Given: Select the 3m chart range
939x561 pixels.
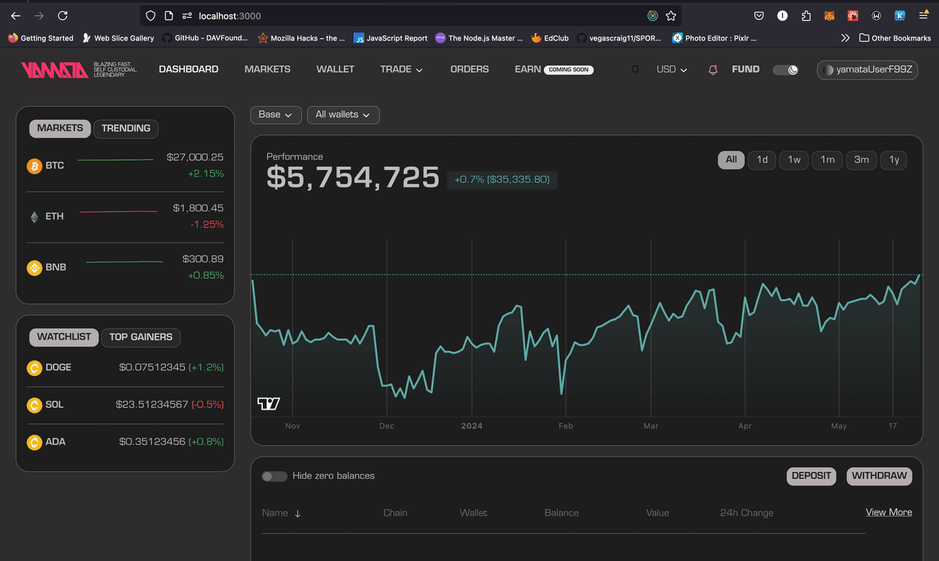Looking at the screenshot, I should pos(861,160).
